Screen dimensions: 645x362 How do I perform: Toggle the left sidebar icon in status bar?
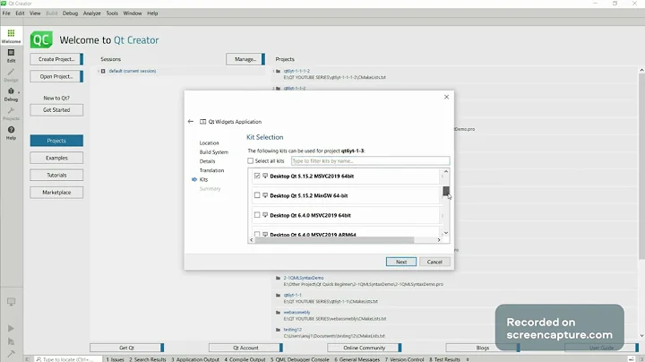pos(28,359)
